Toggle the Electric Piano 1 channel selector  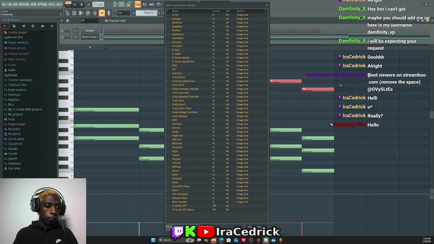pos(101,37)
